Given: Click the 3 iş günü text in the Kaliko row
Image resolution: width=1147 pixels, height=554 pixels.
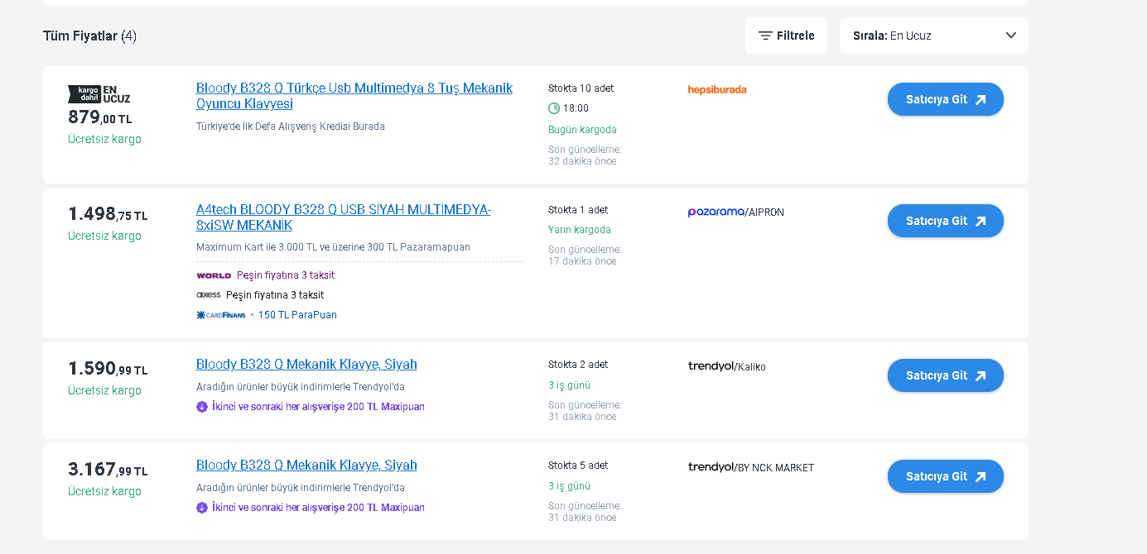Looking at the screenshot, I should click(x=569, y=385).
